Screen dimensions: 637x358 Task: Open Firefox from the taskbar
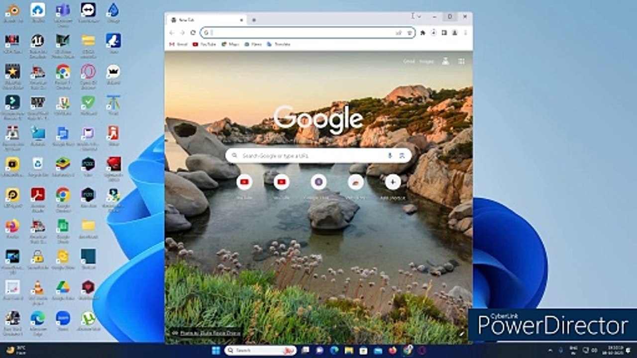[393, 351]
